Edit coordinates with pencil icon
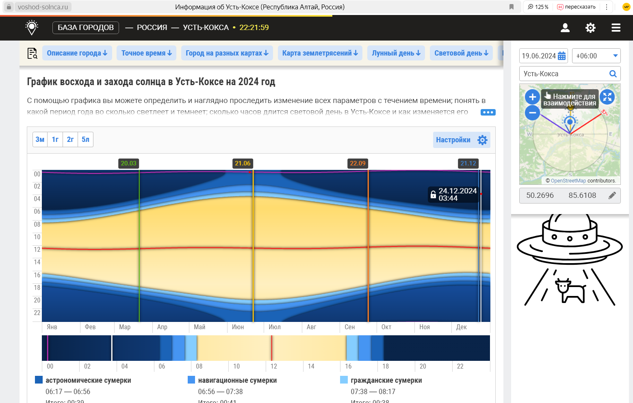633x403 pixels. 612,195
